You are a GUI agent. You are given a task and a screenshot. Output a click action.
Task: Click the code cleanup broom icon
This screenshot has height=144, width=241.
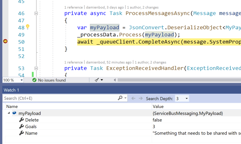pos(97,80)
